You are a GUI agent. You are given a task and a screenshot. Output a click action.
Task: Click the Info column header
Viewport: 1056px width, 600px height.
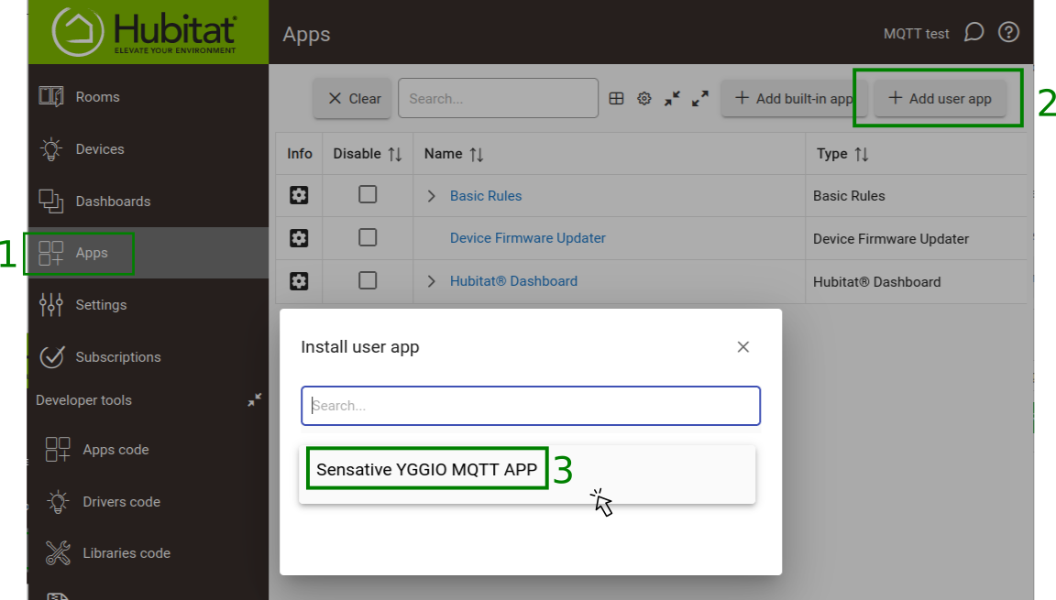pyautogui.click(x=299, y=154)
